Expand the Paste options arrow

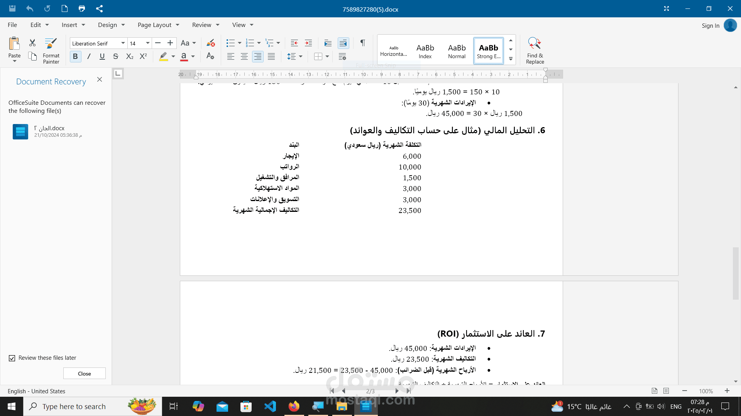click(14, 61)
